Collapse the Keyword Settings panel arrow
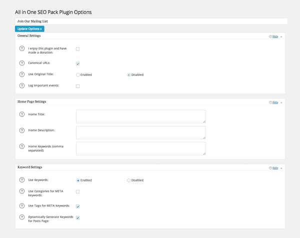The width and height of the screenshot is (300, 238). [x=281, y=168]
